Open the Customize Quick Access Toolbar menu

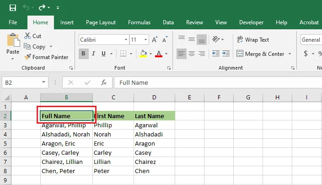click(58, 8)
